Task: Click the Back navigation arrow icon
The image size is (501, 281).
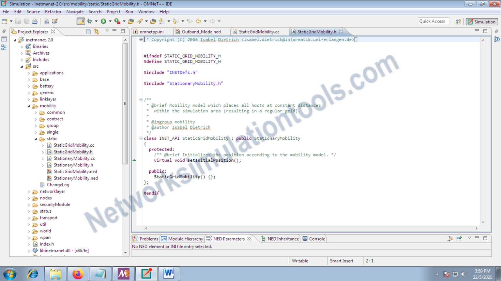Action: pyautogui.click(x=198, y=21)
